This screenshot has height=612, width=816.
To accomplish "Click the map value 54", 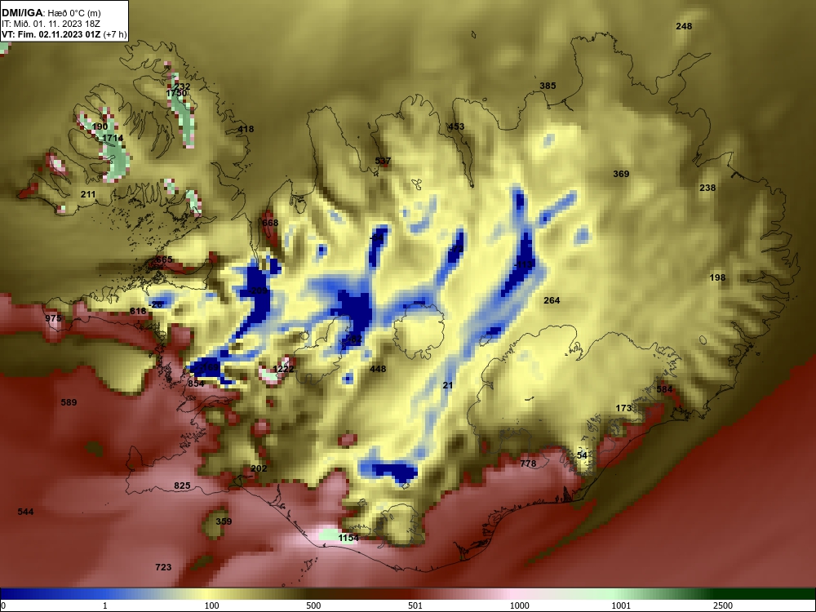I will click(582, 455).
